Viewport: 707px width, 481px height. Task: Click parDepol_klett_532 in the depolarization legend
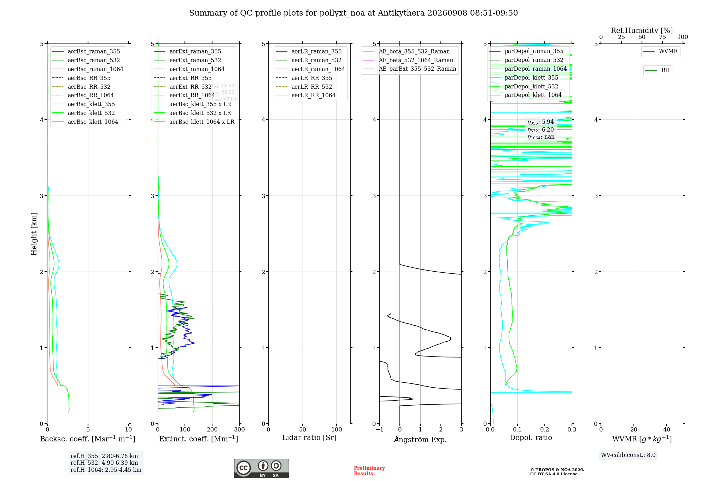[524, 87]
